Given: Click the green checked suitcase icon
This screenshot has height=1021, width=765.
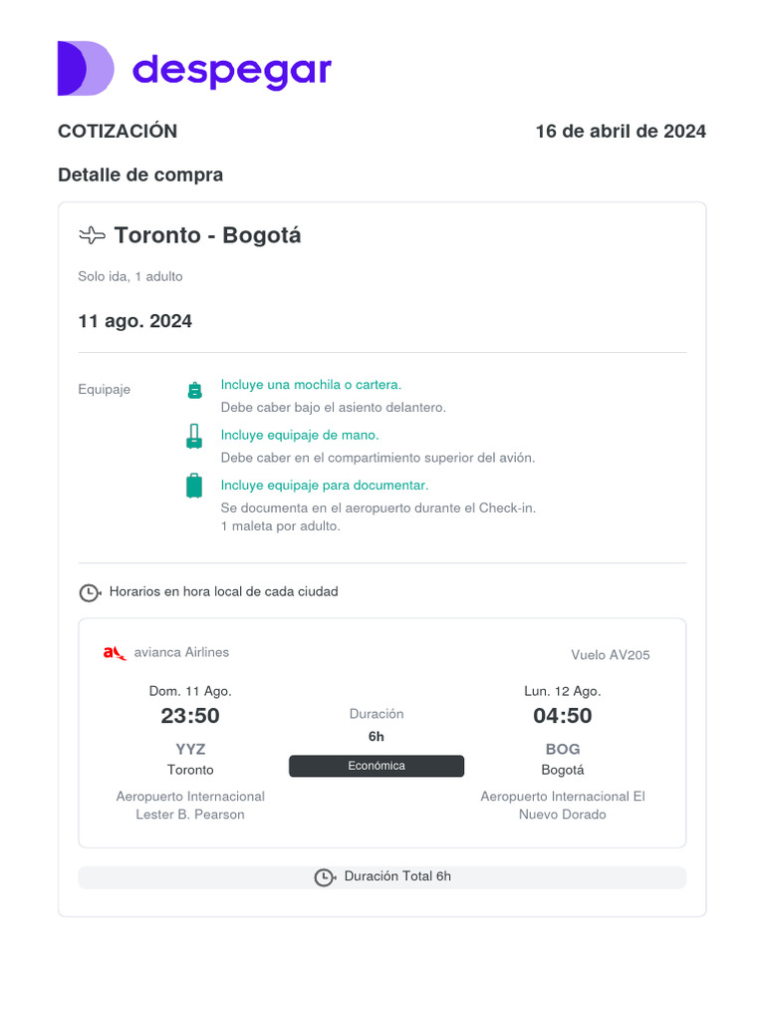Looking at the screenshot, I should click(x=194, y=486).
